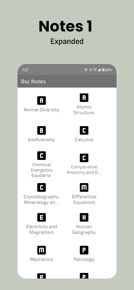Tap the M icon above Mechanics
Screen dimensions: 134x290
(41, 250)
